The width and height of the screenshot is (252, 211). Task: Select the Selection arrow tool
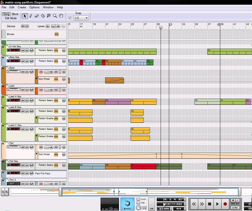pos(25,16)
